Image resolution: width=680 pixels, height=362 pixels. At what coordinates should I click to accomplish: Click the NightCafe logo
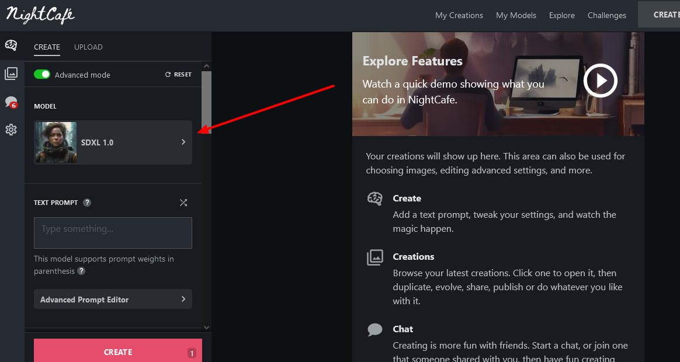[40, 15]
